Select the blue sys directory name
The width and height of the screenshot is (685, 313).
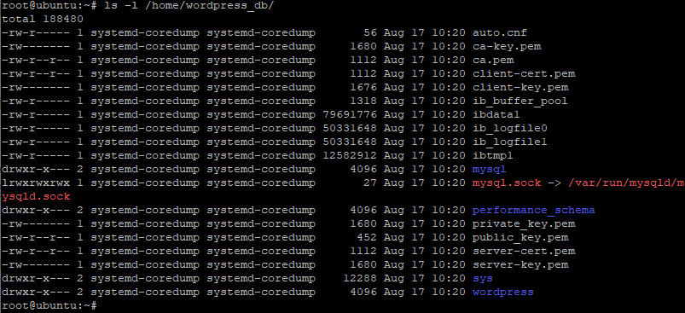[x=483, y=279]
